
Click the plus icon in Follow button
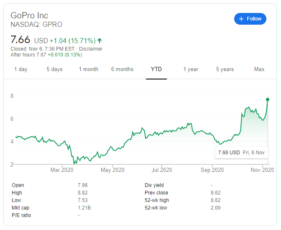point(241,19)
